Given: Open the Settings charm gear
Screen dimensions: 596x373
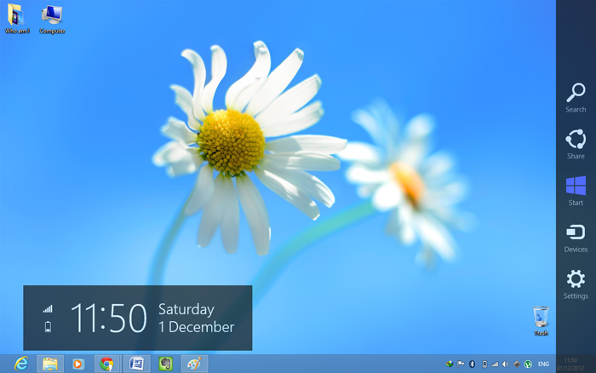Looking at the screenshot, I should [x=576, y=280].
